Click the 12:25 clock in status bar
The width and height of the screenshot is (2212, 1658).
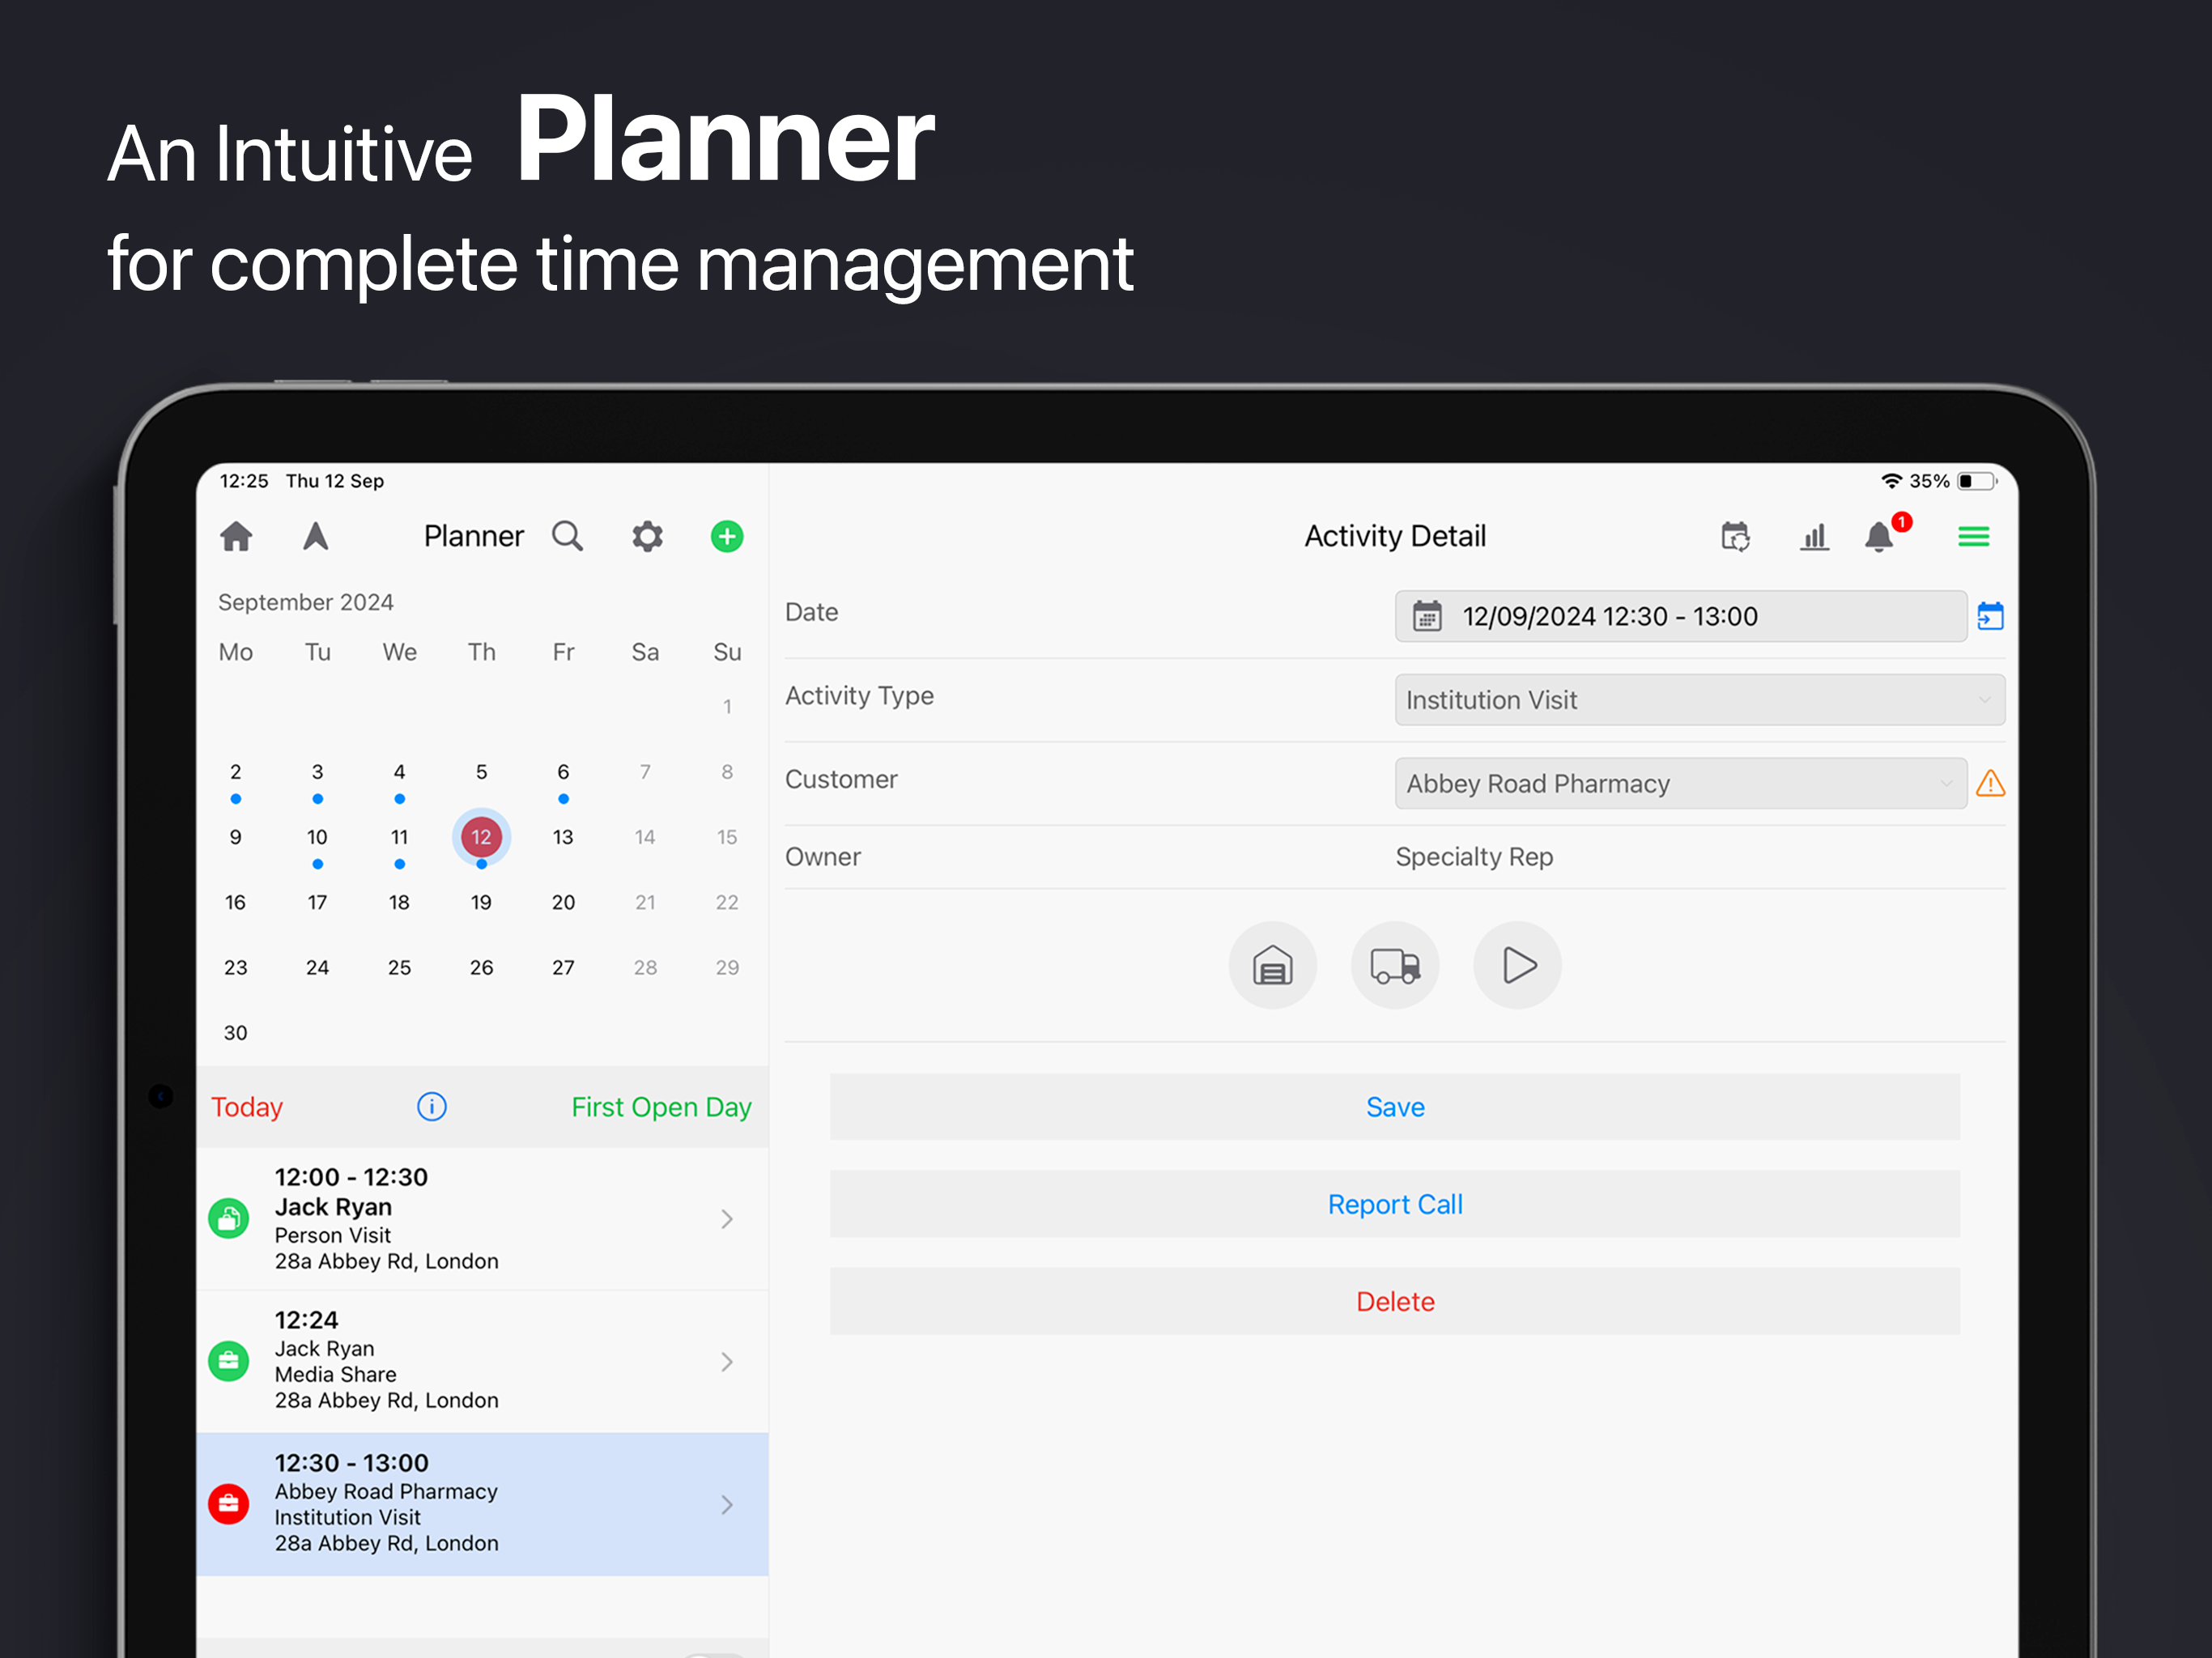pos(244,481)
